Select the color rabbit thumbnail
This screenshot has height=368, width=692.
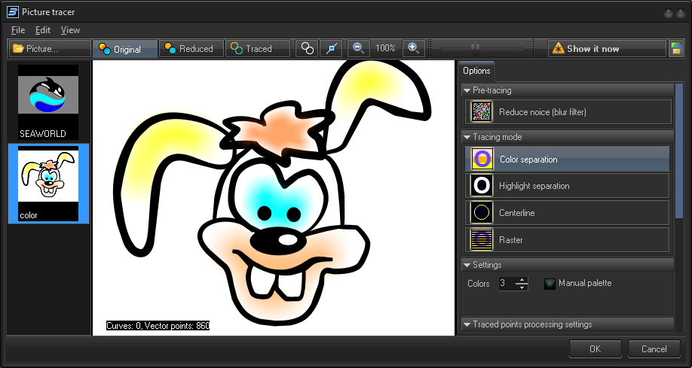[48, 184]
